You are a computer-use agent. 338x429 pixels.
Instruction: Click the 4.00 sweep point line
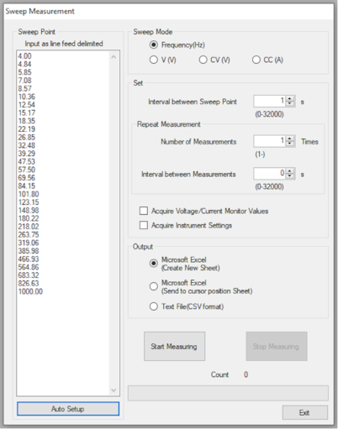(25, 56)
